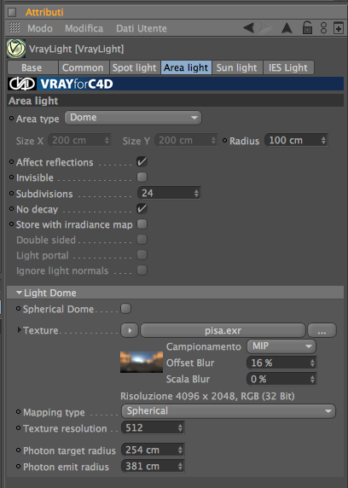Click the pisa.exr texture button
The height and width of the screenshot is (488, 348).
(223, 330)
